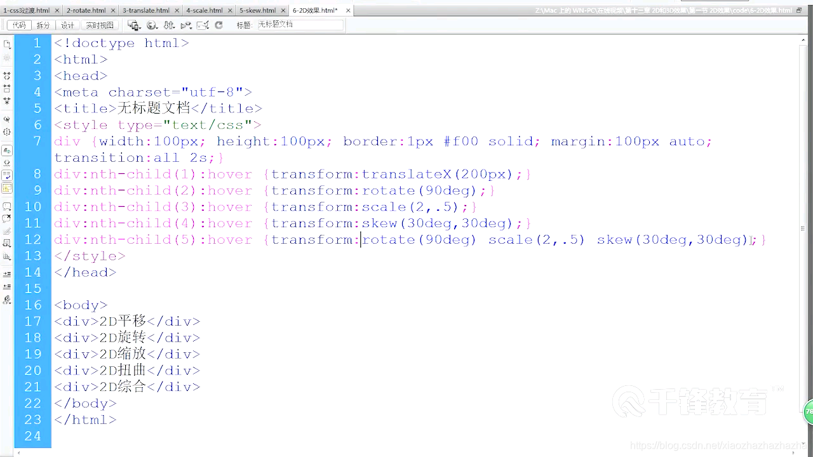
Task: Toggle Word Wrap in the coding toolbar
Action: tap(7, 175)
